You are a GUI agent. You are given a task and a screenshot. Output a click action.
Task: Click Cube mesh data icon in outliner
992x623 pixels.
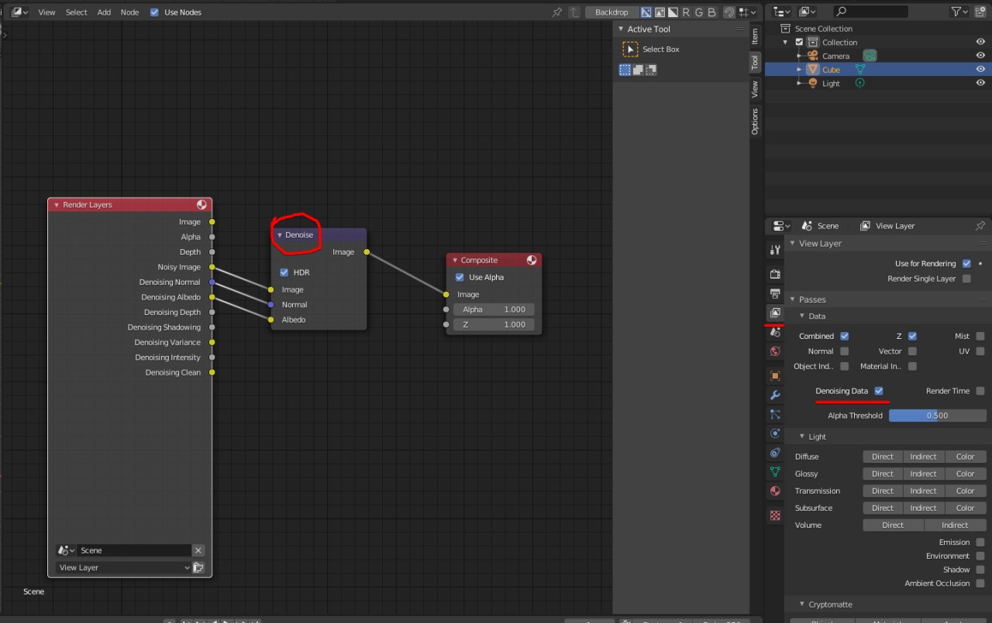point(859,70)
